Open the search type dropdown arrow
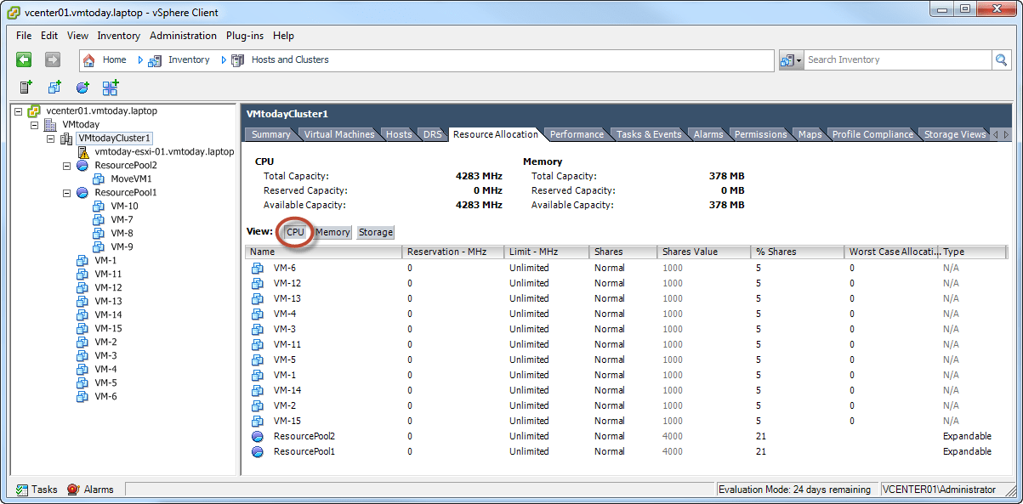Image resolution: width=1023 pixels, height=504 pixels. tap(798, 60)
